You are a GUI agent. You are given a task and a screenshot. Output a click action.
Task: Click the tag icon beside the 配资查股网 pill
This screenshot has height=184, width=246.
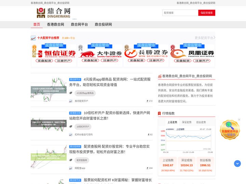click(71, 160)
